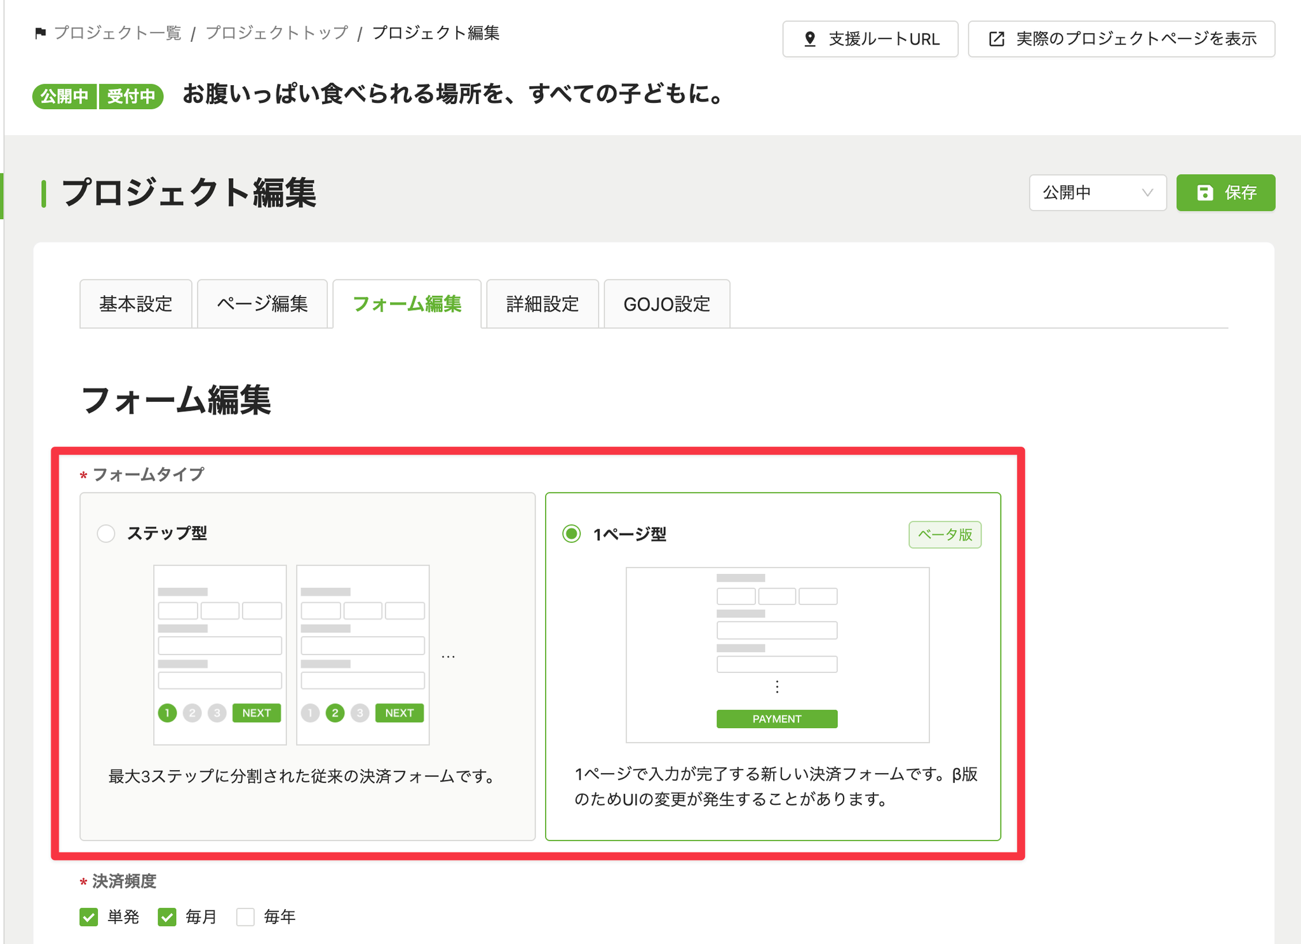Viewport: 1301px width, 944px height.
Task: Click the ベータ版 badge on 1ページ型
Action: (x=945, y=535)
